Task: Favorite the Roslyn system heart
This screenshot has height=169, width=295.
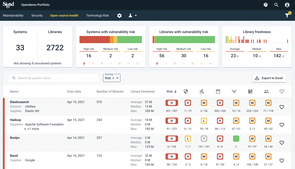Action: pos(282,143)
